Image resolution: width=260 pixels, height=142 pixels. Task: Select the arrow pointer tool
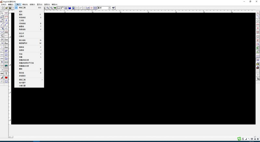coord(2,13)
